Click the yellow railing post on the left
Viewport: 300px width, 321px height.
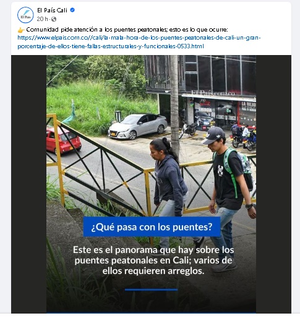click(59, 160)
